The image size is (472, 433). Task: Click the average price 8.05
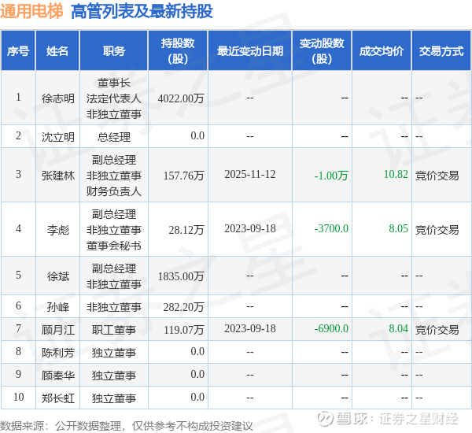tap(398, 228)
